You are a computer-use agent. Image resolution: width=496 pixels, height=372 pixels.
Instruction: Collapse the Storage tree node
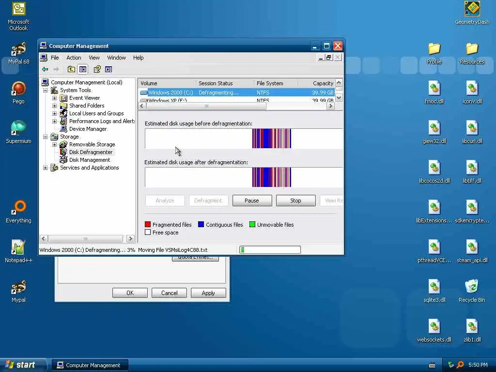click(45, 137)
